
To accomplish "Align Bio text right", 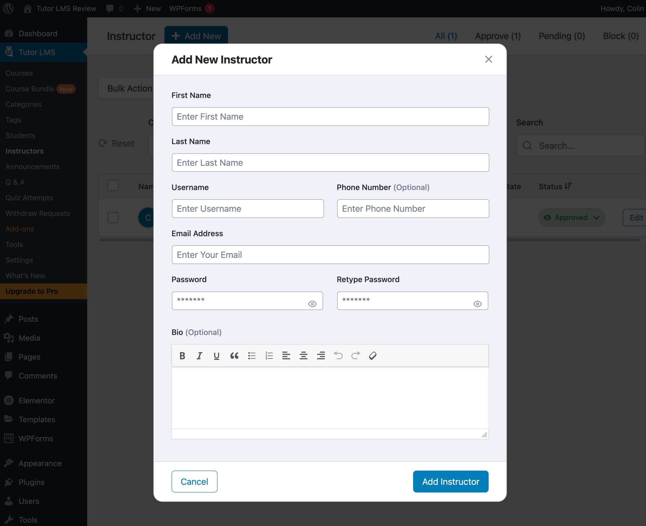I will [x=321, y=356].
